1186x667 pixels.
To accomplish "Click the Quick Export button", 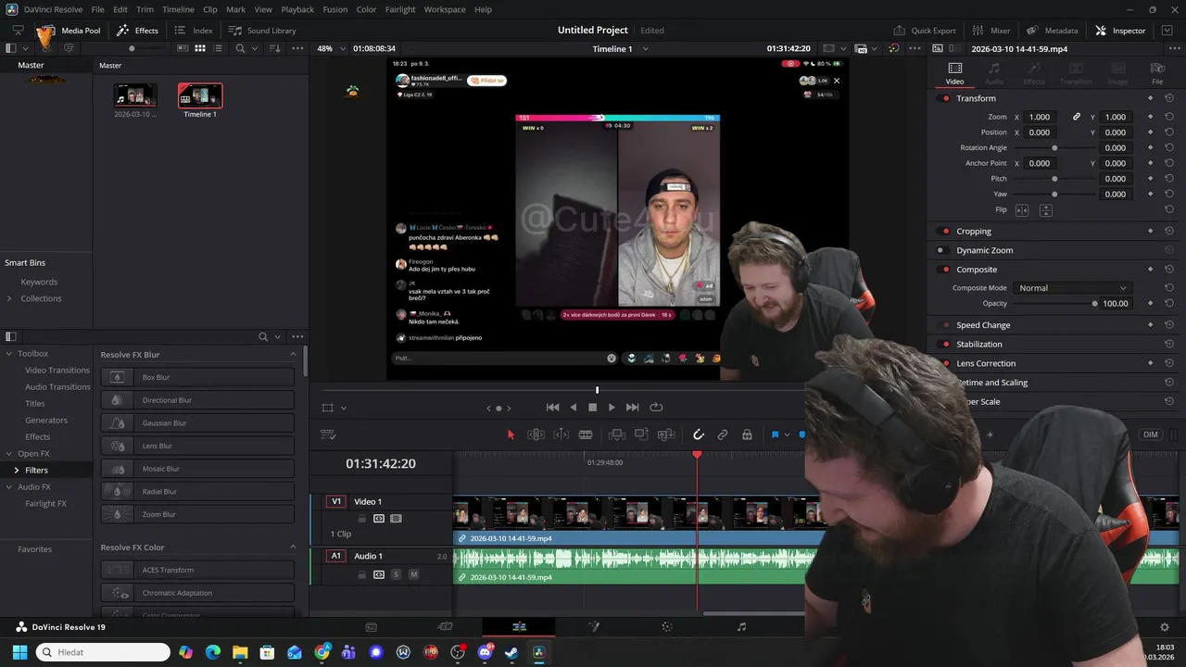I will pyautogui.click(x=924, y=31).
